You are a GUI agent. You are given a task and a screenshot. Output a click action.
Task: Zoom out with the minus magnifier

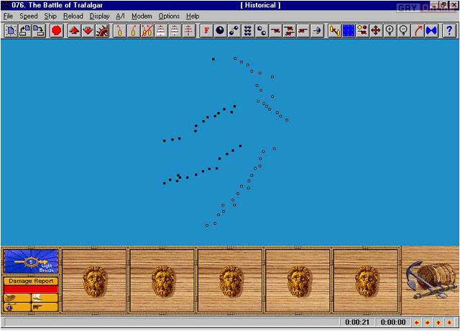[x=404, y=30]
